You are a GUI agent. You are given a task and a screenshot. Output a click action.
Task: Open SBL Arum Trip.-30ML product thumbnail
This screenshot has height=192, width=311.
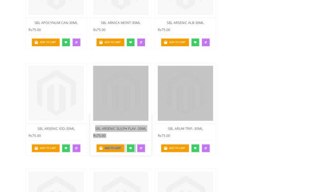click(x=185, y=93)
